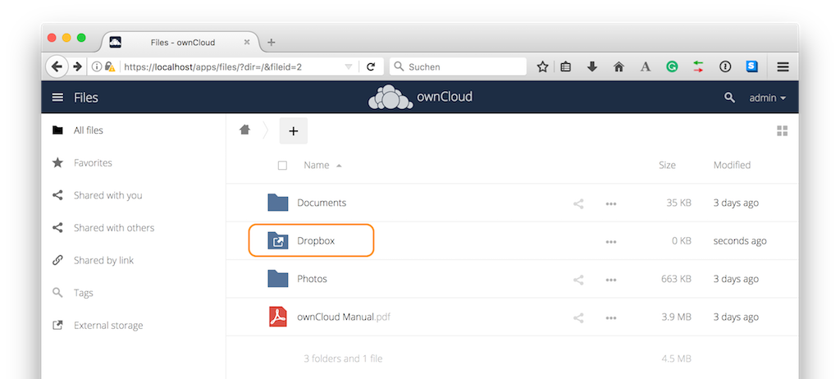
Task: Click the Files app title
Action: click(x=85, y=98)
